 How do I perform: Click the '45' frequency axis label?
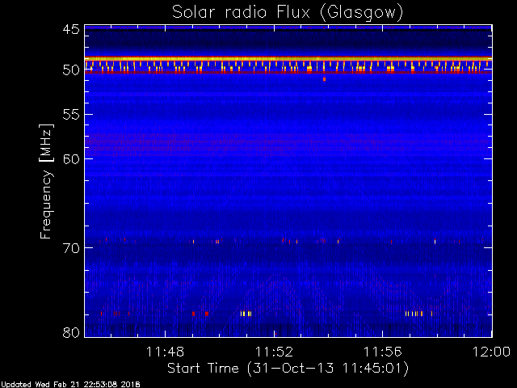(x=71, y=29)
